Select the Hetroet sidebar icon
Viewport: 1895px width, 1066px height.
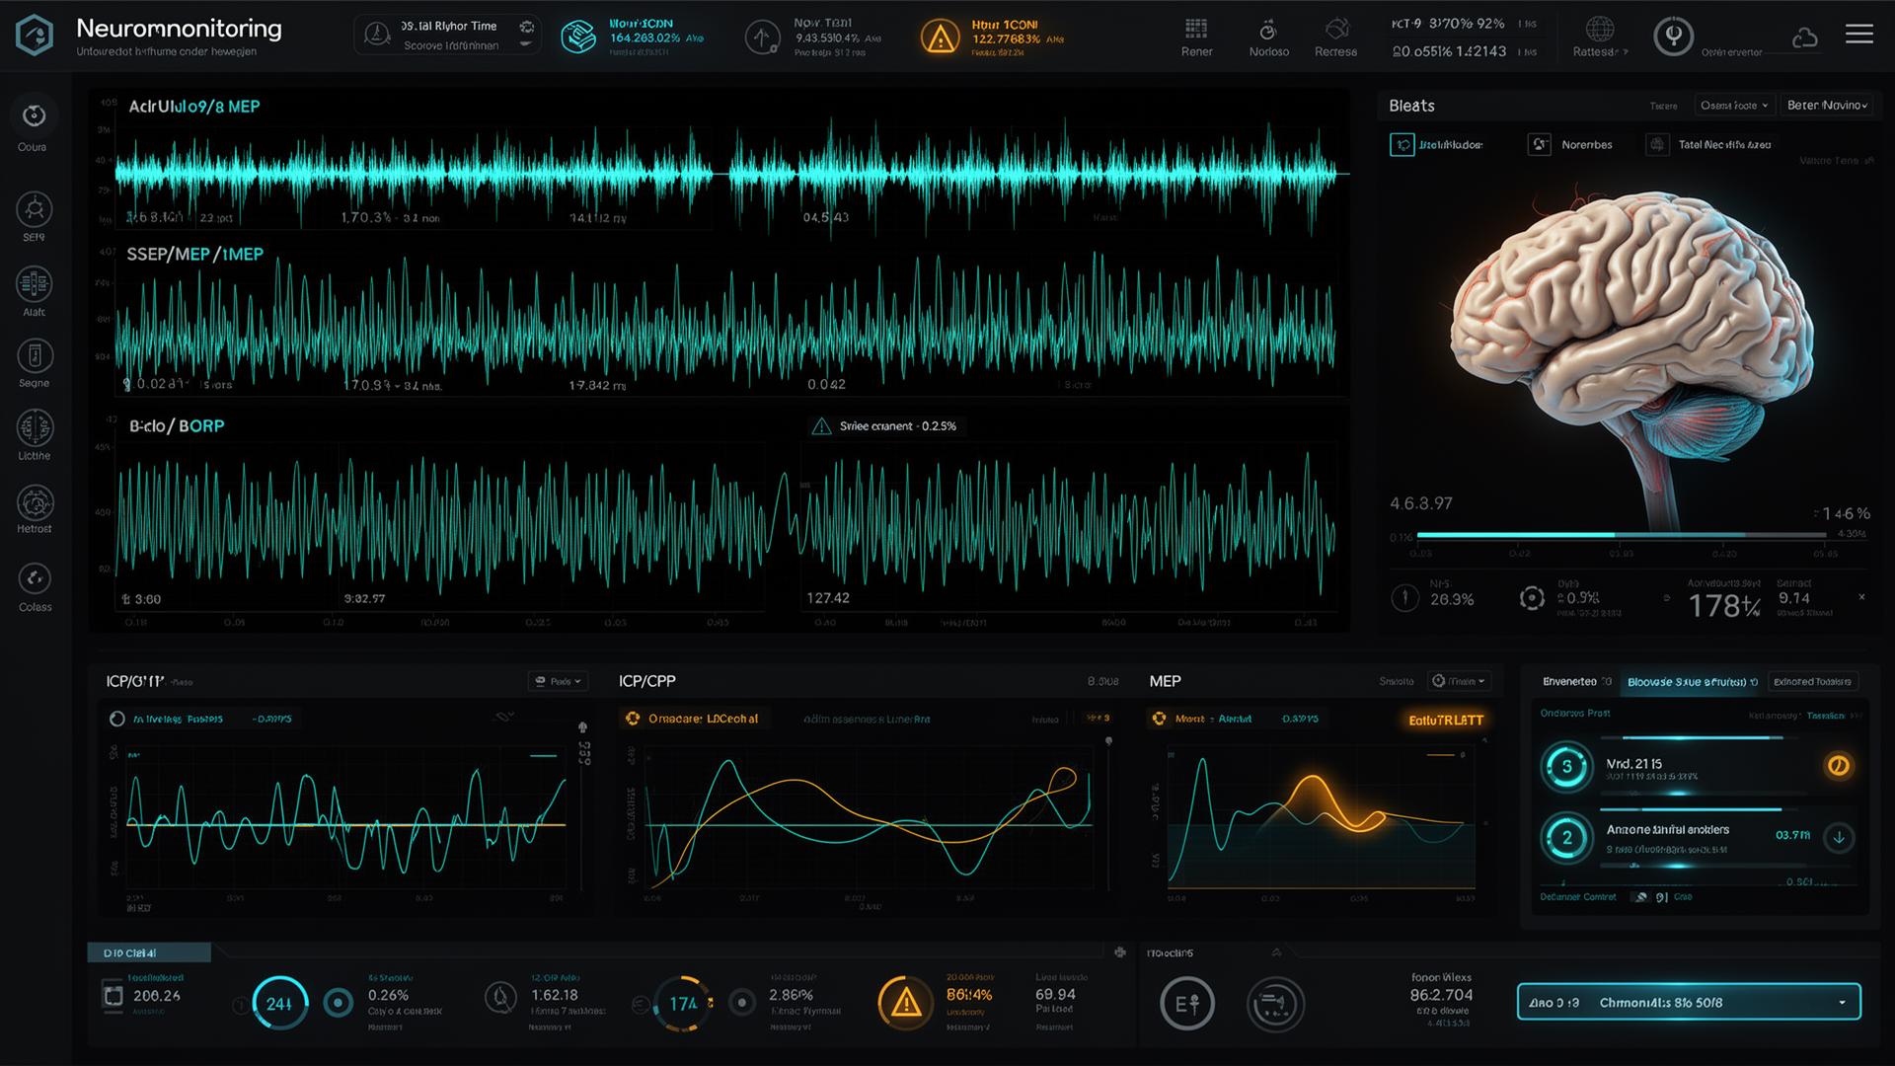[35, 502]
